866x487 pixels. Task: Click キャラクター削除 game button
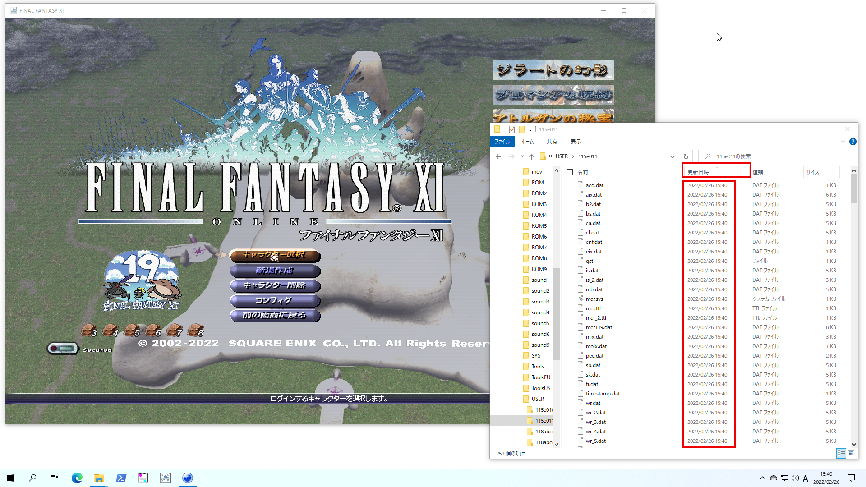pos(275,285)
